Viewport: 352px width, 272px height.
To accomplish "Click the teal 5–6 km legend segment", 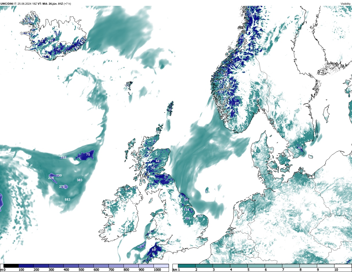I will 256,266.
